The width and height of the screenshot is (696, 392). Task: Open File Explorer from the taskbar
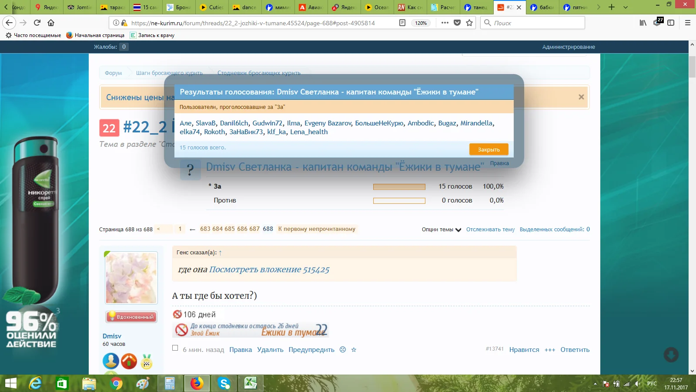[x=89, y=383]
